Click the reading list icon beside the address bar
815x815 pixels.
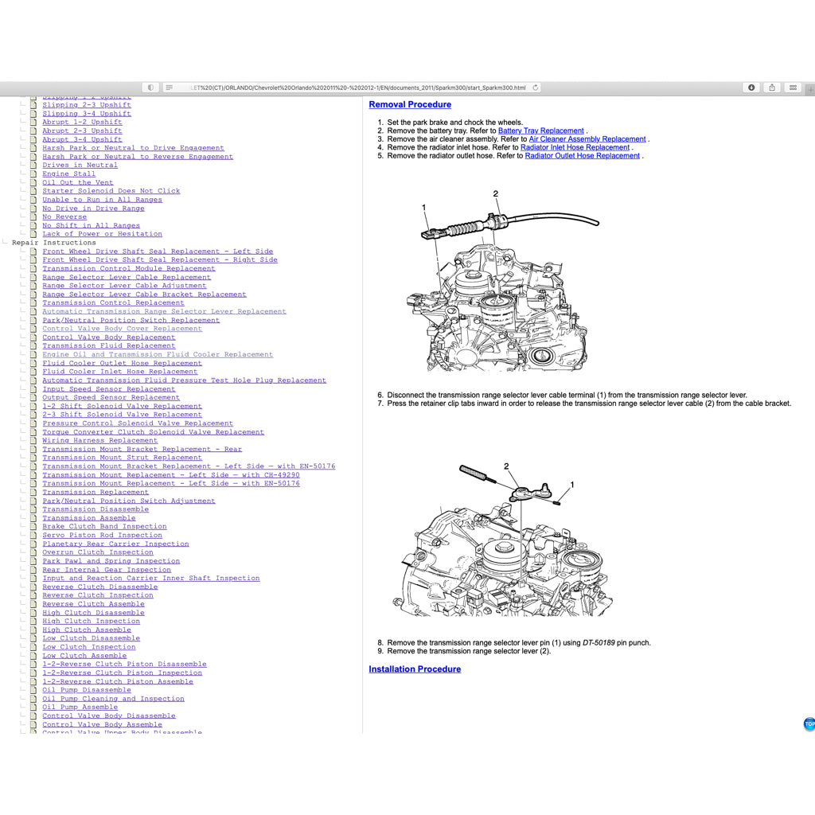pyautogui.click(x=151, y=88)
